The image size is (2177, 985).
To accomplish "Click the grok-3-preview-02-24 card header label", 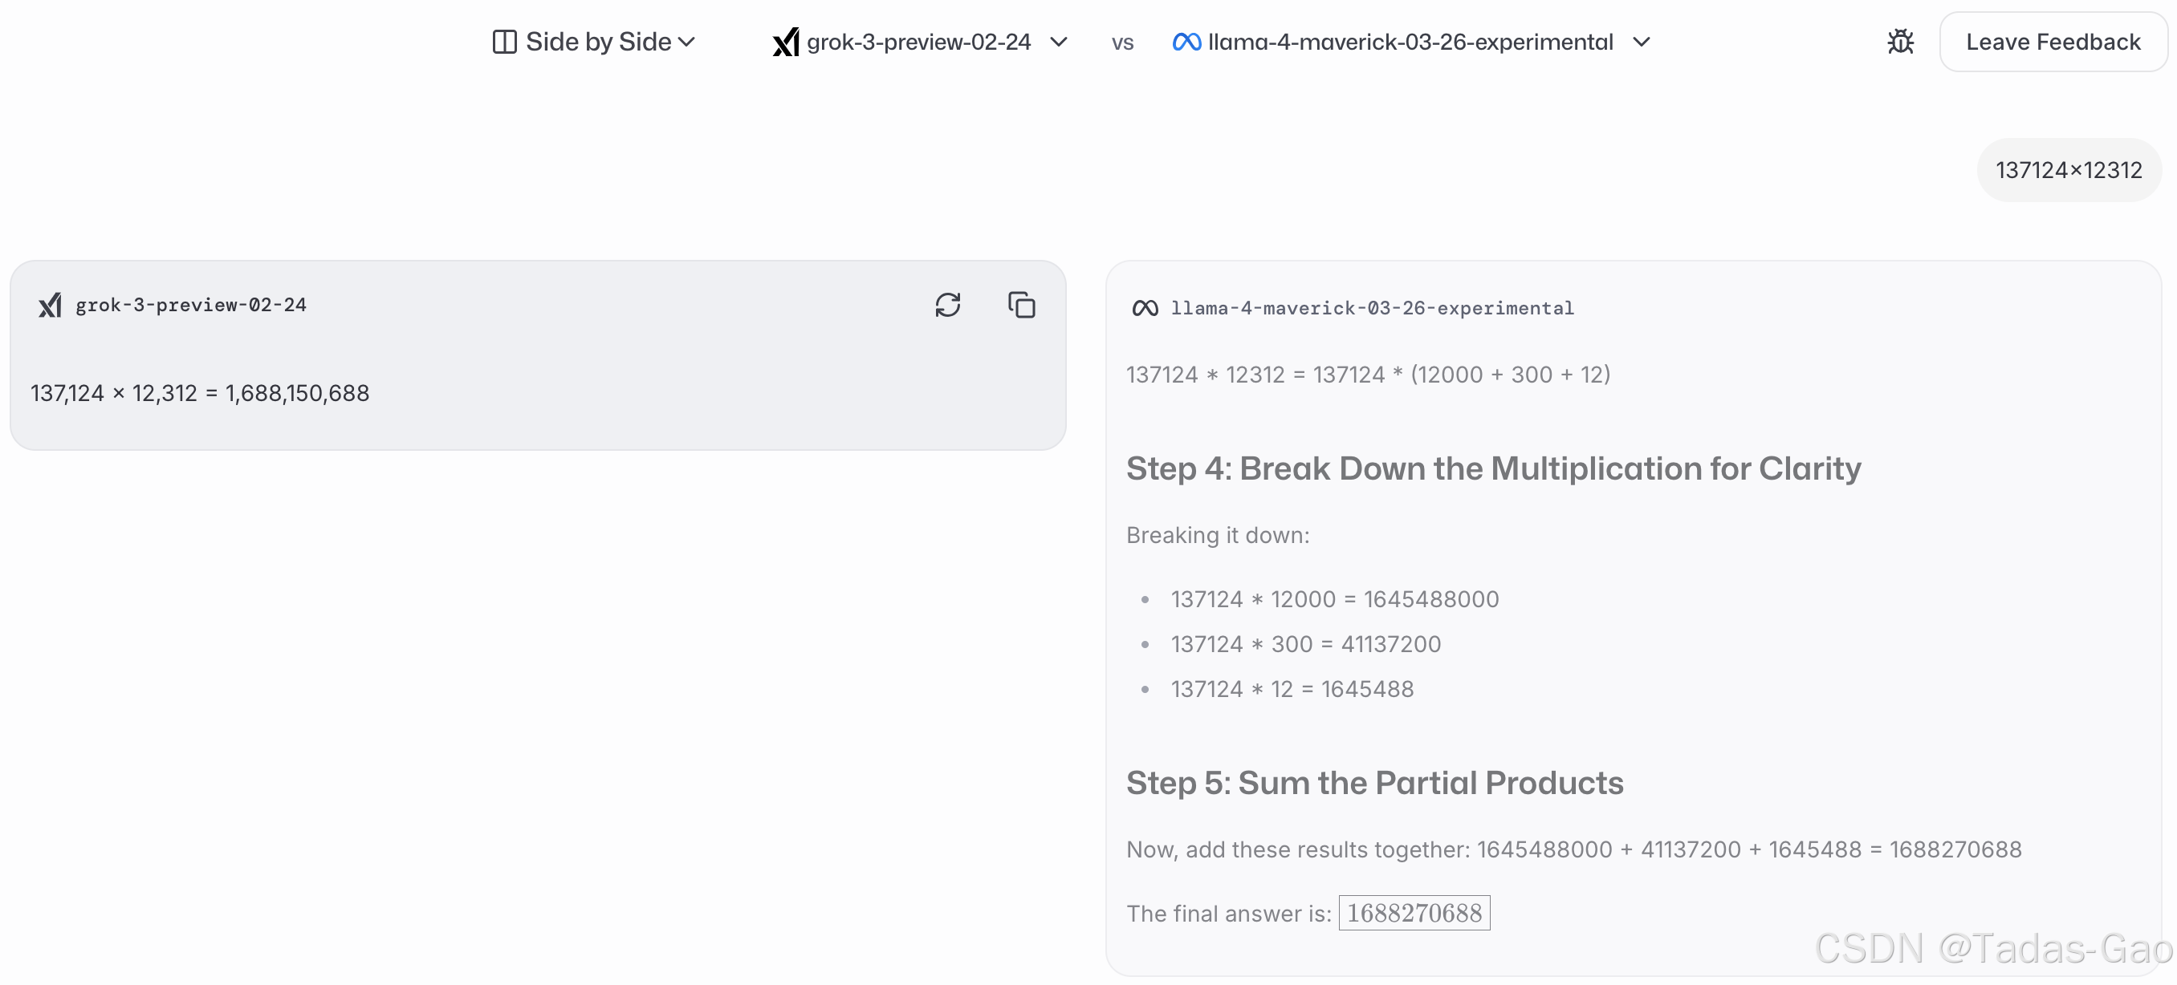I will (x=191, y=305).
